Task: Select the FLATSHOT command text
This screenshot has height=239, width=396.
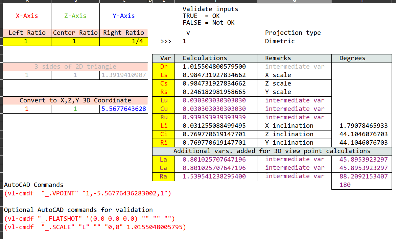Action: [89, 219]
